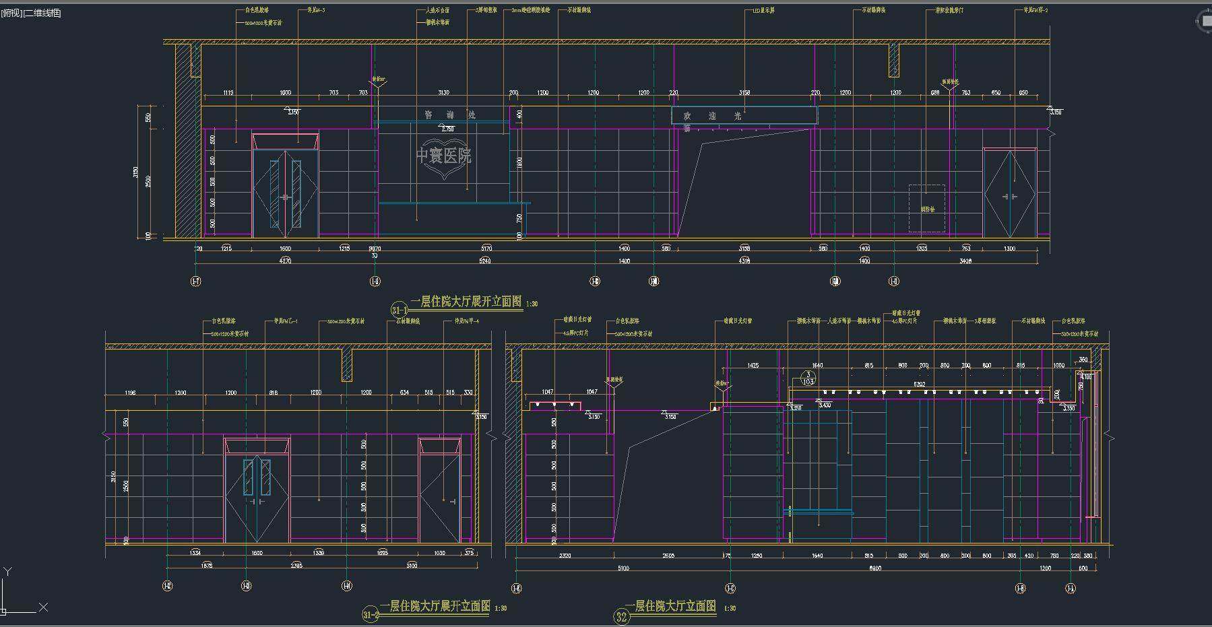
Task: Select the 咨询处 sign text
Action: pos(449,115)
